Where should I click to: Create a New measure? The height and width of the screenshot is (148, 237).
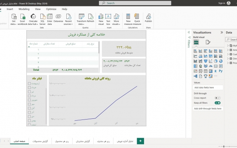(128, 19)
